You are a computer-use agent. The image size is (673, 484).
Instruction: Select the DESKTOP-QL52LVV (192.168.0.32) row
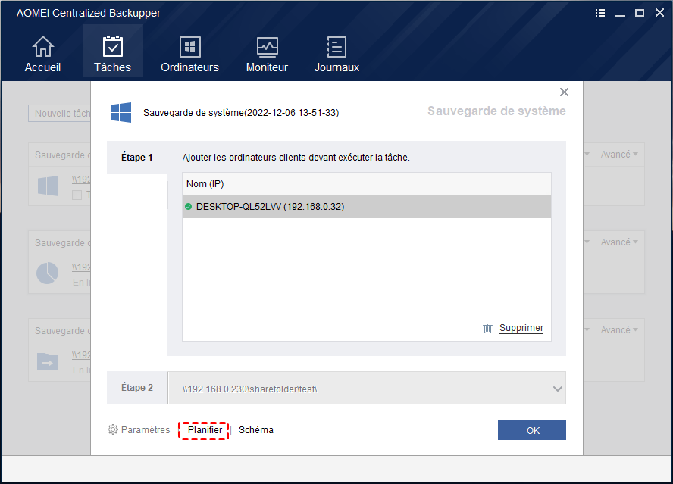coord(367,207)
